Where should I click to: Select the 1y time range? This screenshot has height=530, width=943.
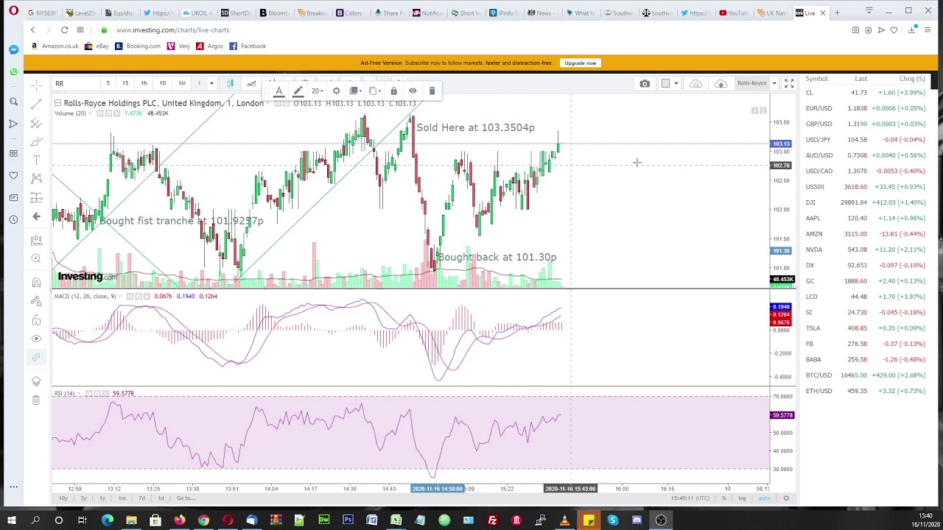pos(102,498)
